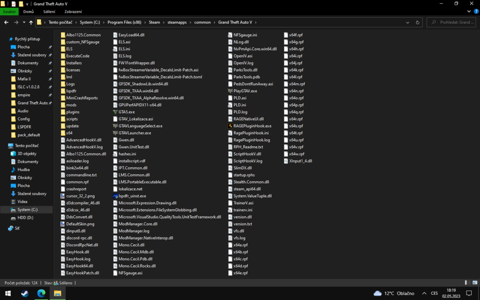Click the ScriptHookV.dll file icon
This screenshot has height=300, width=480.
click(x=230, y=154)
